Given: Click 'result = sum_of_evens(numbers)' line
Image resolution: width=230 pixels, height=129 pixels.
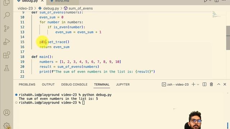Looking at the screenshot, I should tap(69, 67).
